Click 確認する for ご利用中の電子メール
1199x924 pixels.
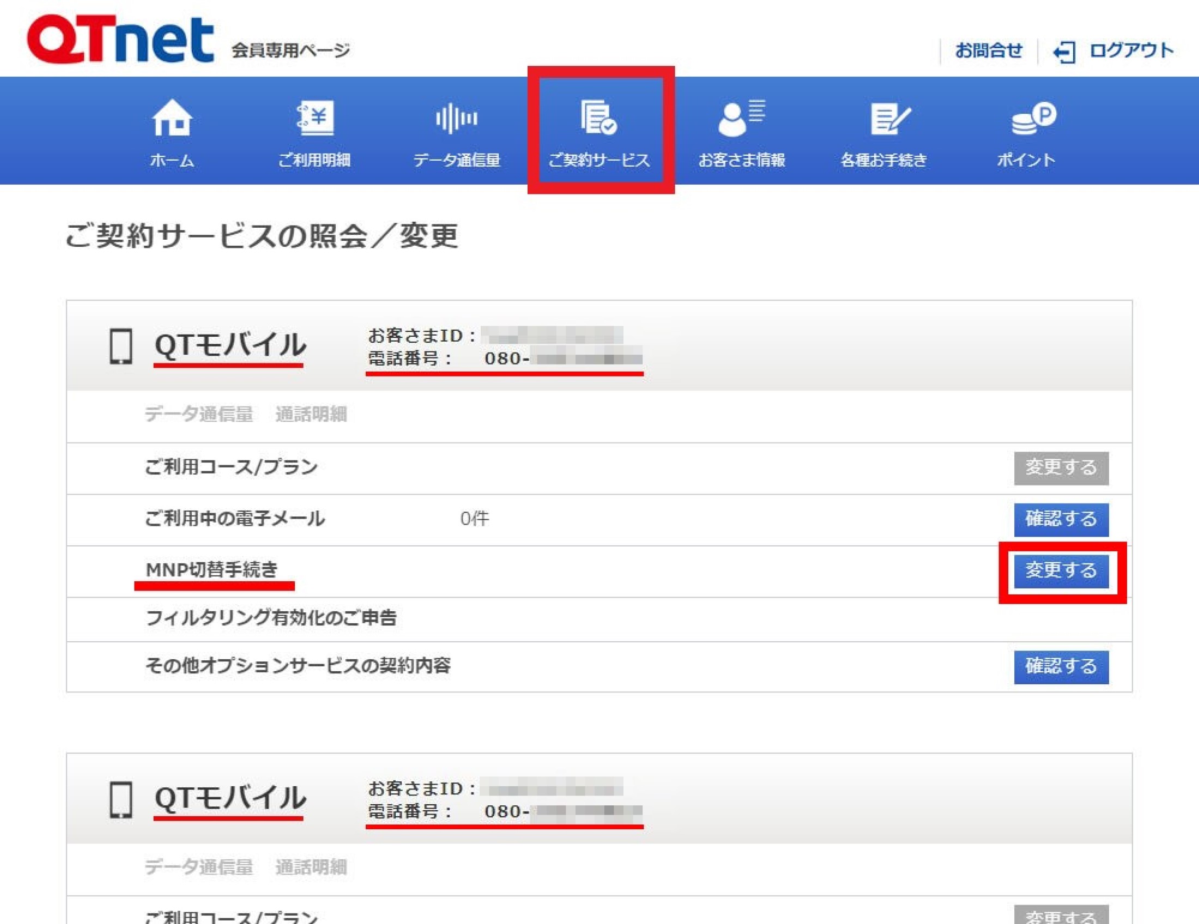pos(1061,520)
